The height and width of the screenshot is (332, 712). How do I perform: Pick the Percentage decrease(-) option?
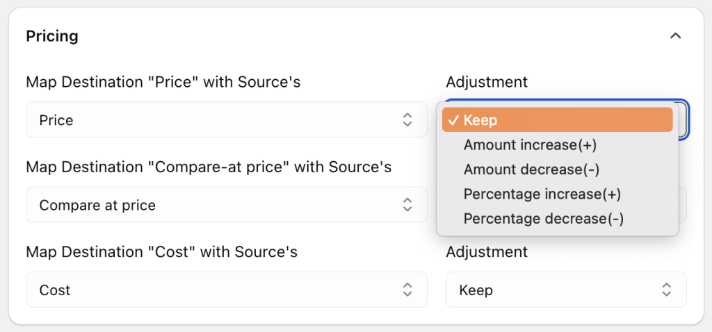543,219
